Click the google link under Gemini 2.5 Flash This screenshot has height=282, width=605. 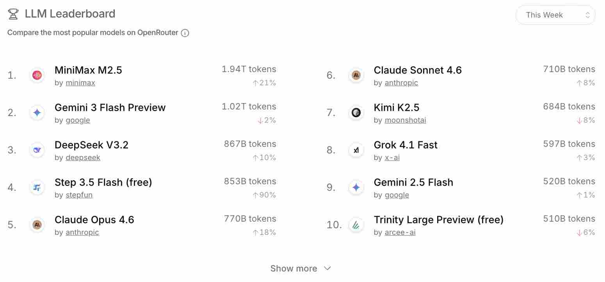tap(397, 195)
